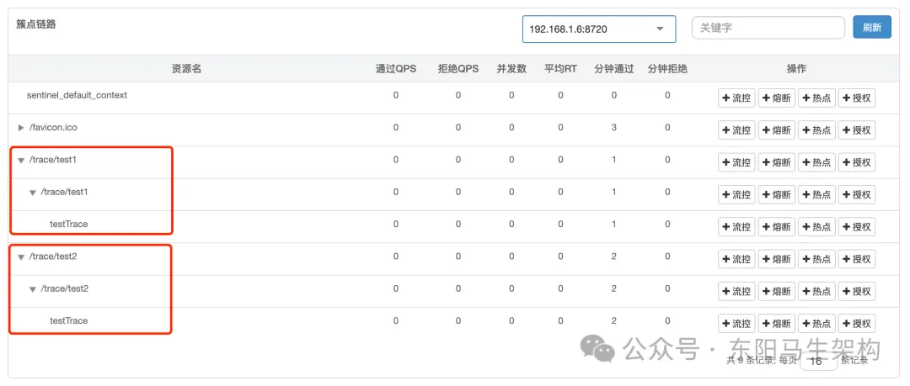Add 热点 for testTrace under /trace/test1
This screenshot has height=386, width=910.
coord(816,226)
